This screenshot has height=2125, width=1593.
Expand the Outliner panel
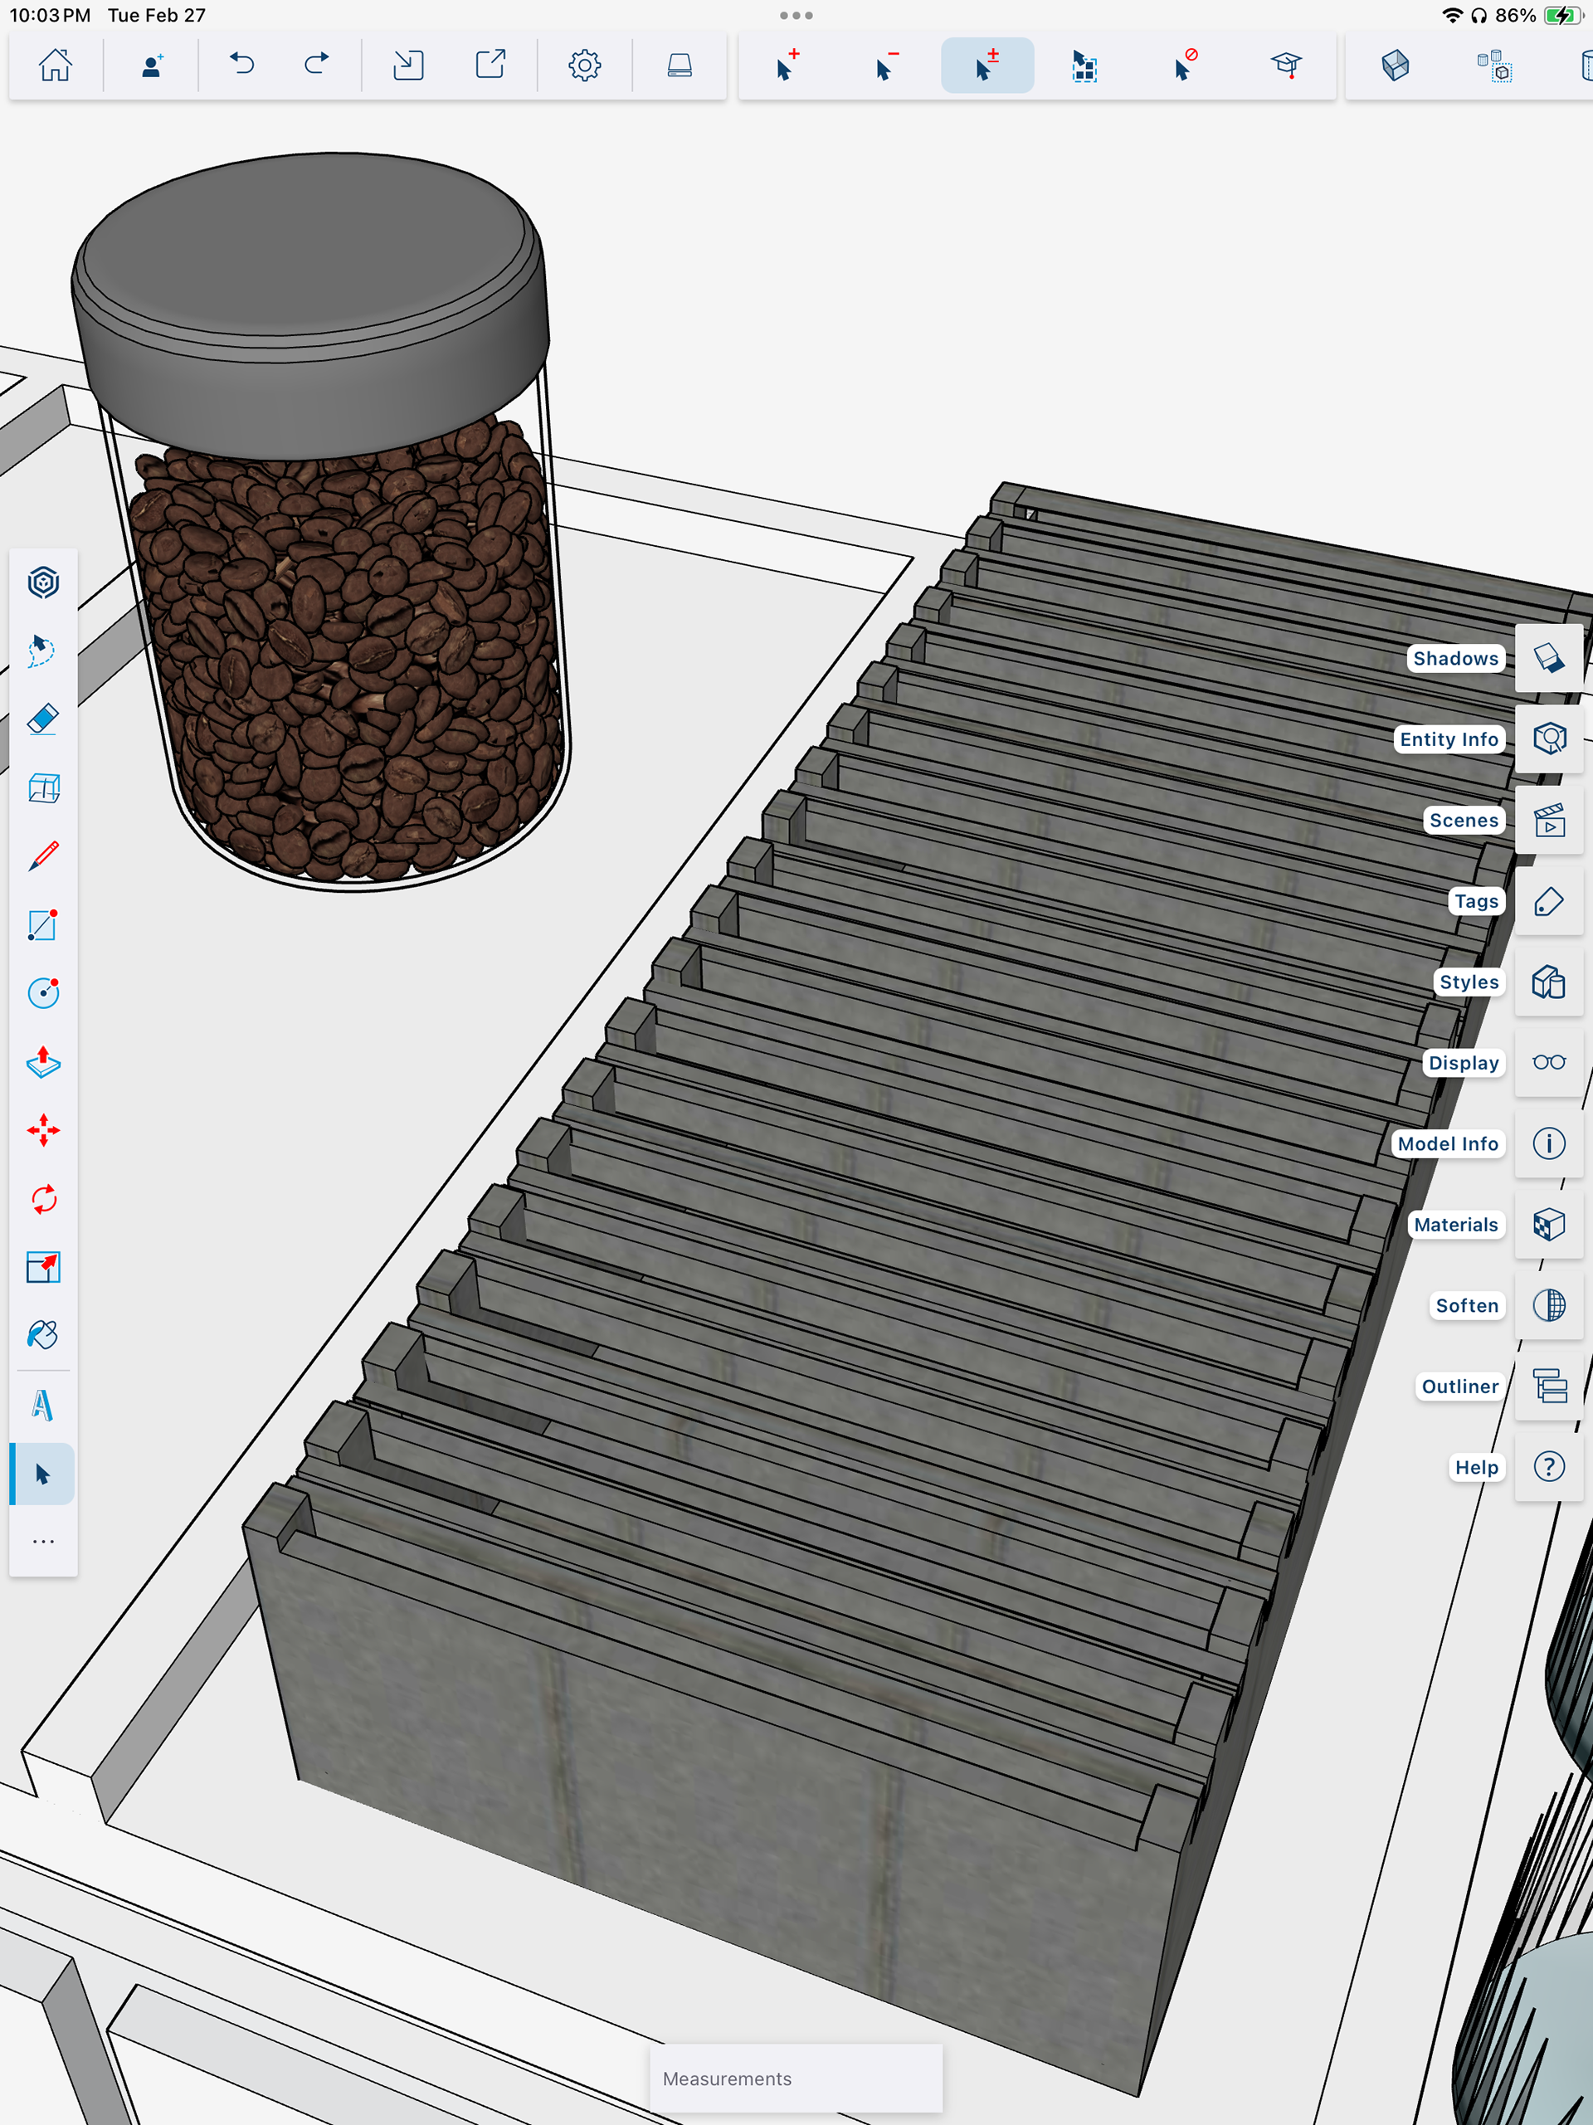(1549, 1387)
